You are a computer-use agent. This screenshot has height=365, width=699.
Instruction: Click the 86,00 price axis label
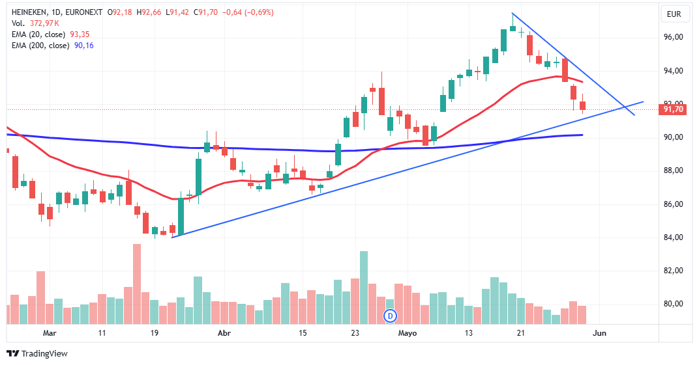pyautogui.click(x=673, y=204)
